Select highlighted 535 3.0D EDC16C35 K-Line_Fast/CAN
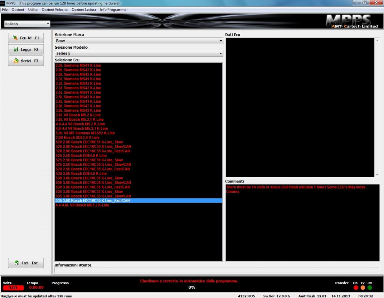384x298 pixels. coord(139,200)
